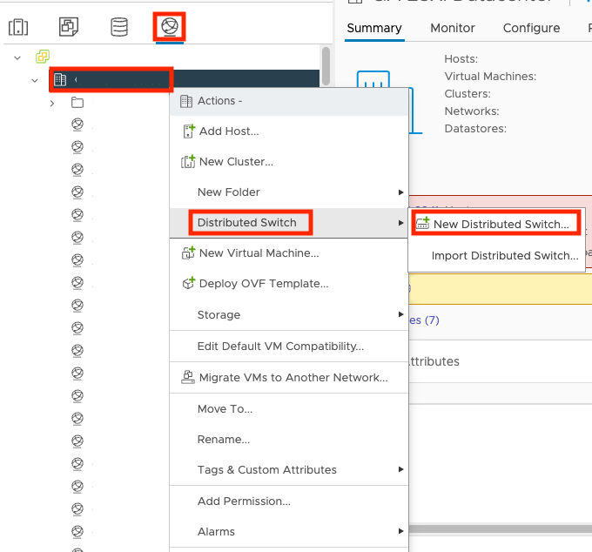Click the Deploy OVF Template icon
Screen dimensions: 592x552
click(187, 284)
